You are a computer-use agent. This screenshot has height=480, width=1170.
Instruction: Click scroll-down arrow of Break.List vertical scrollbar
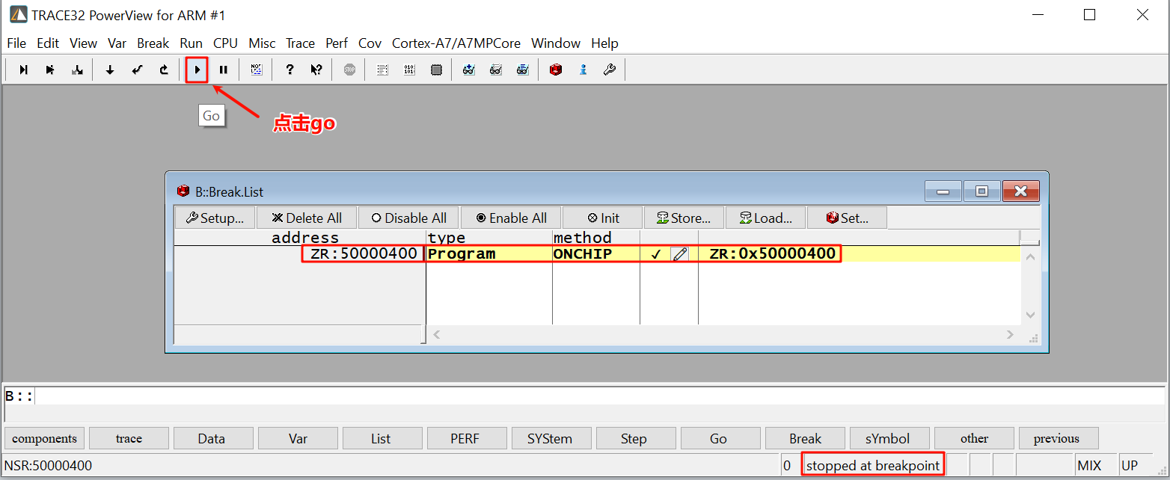coord(1030,316)
